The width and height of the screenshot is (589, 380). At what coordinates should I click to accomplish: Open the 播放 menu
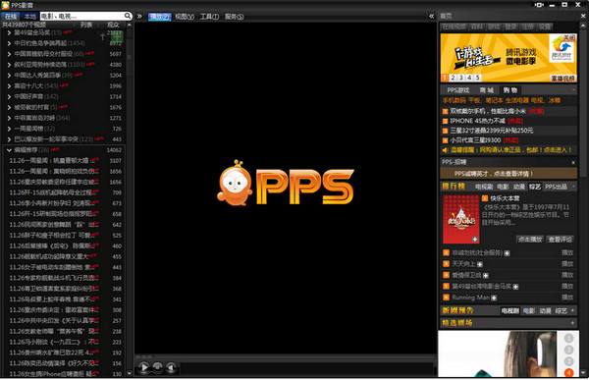[x=160, y=16]
